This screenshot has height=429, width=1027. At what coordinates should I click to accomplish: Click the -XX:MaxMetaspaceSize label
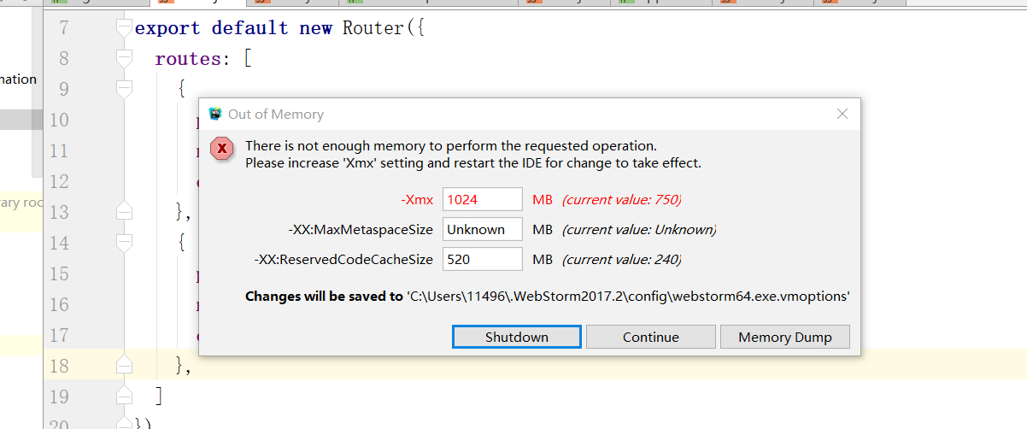[361, 230]
